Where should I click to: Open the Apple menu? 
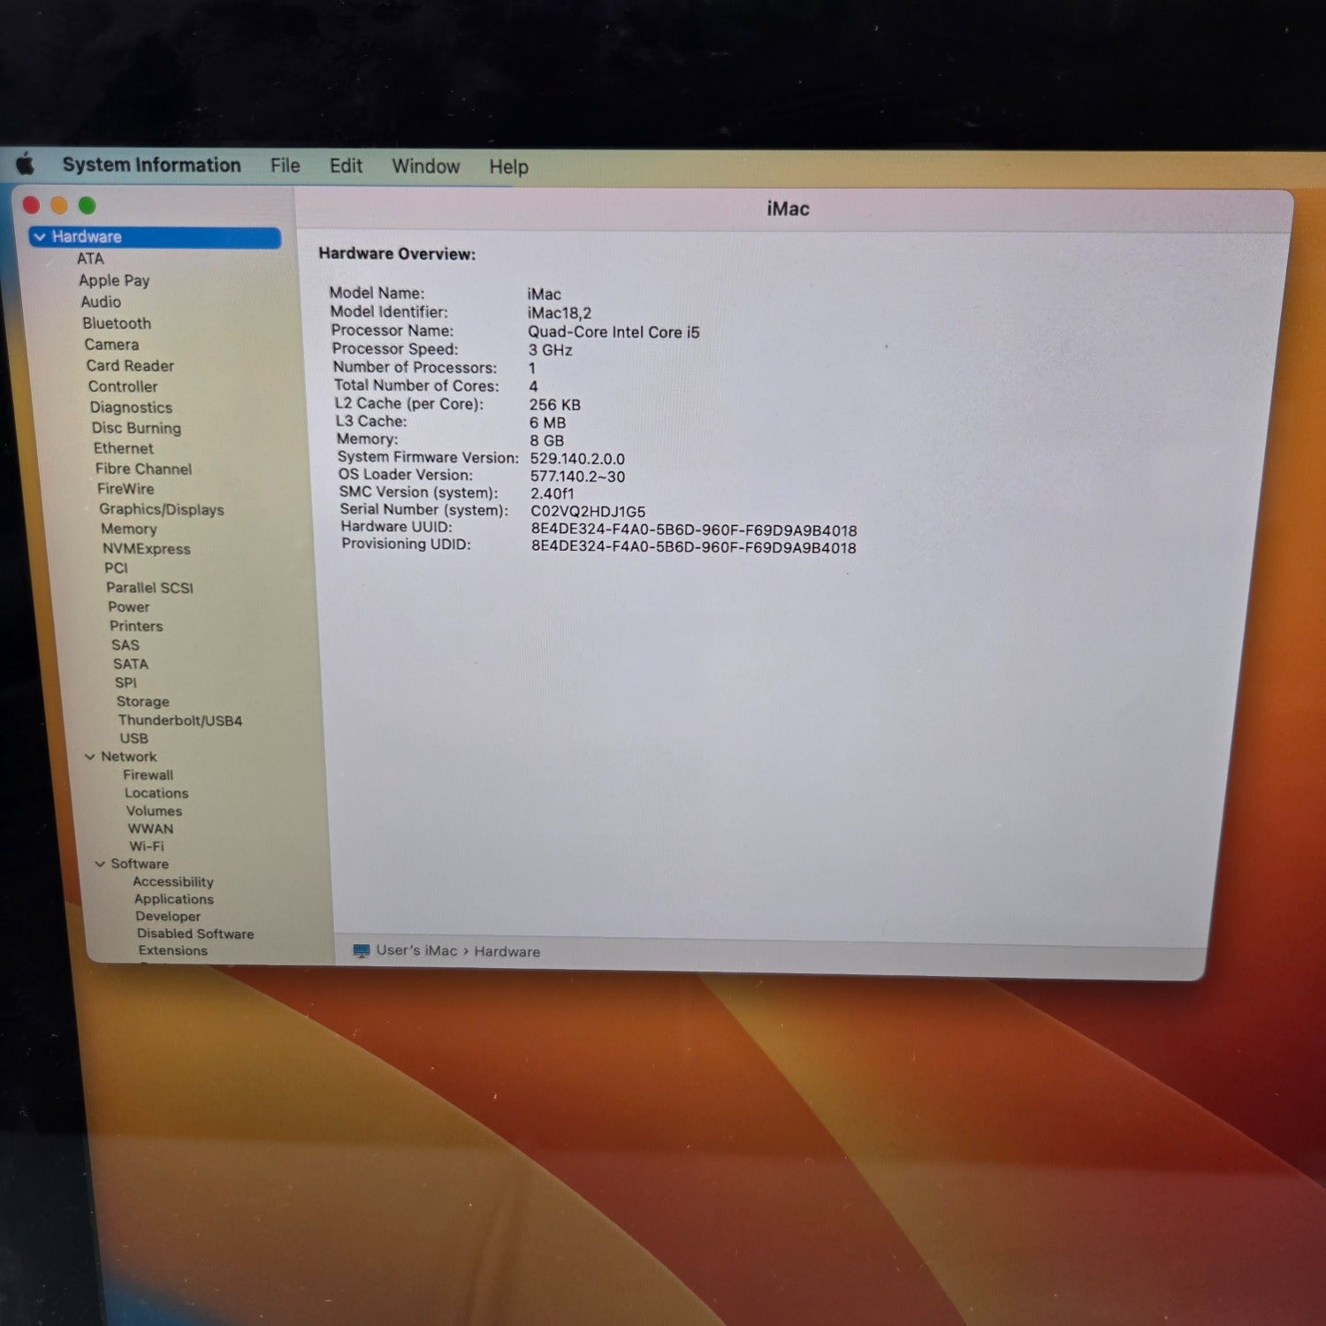coord(26,164)
